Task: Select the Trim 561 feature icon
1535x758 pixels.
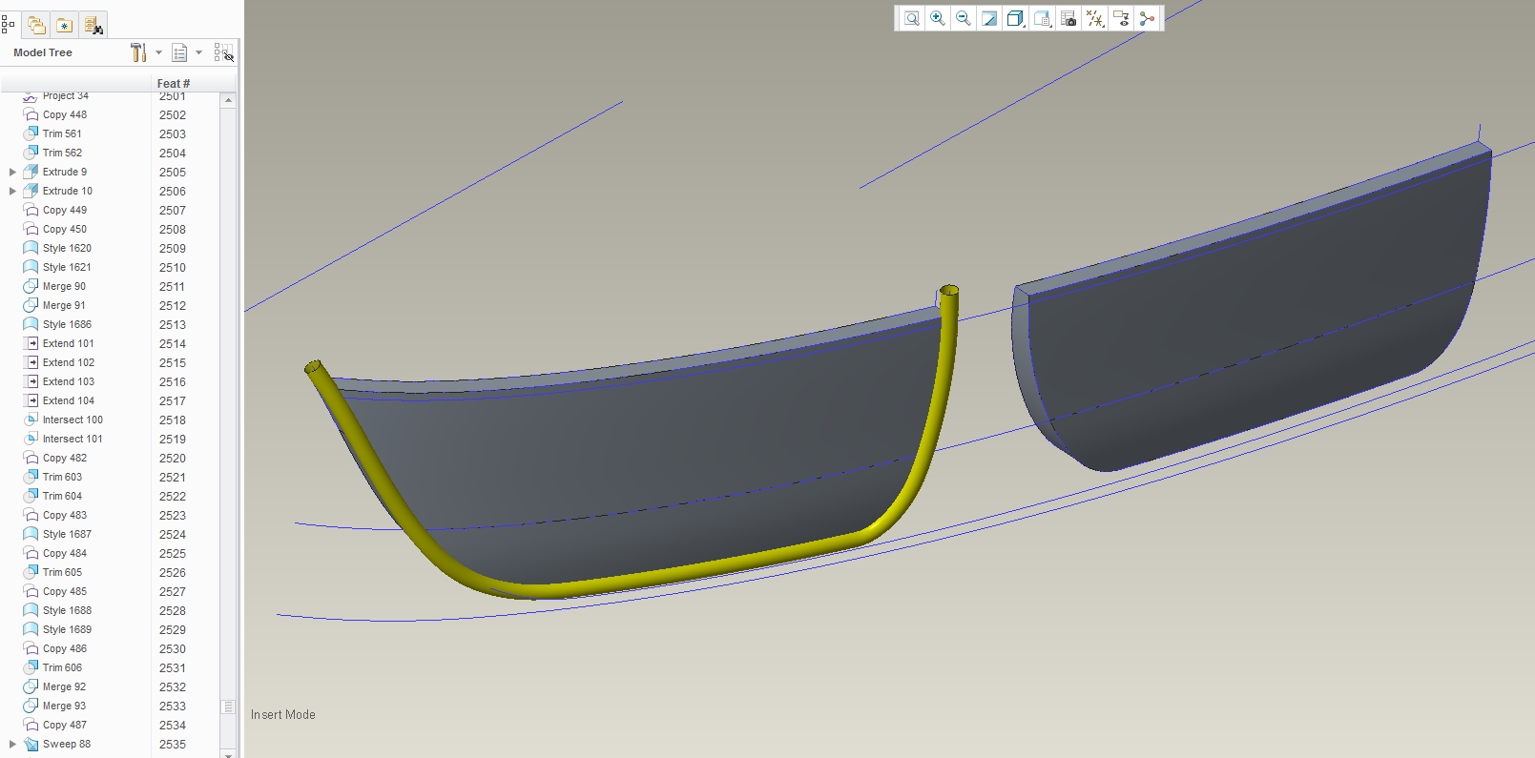Action: coord(31,133)
